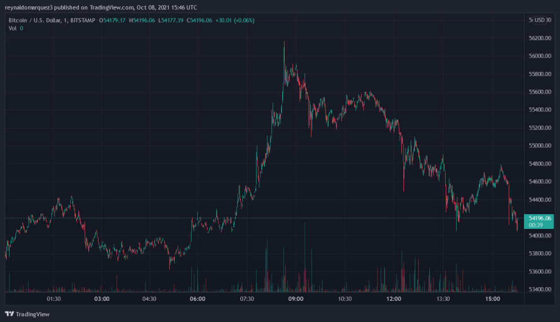Click the 55000.00 price axis label
The image size is (560, 322).
(539, 146)
